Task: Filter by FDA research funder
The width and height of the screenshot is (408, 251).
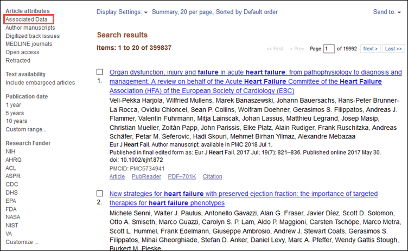Action: point(11,209)
